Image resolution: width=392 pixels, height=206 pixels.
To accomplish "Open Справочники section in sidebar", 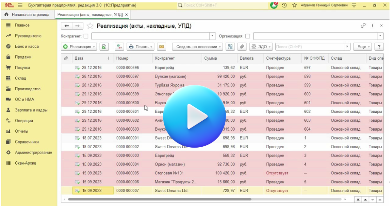I will point(27,142).
